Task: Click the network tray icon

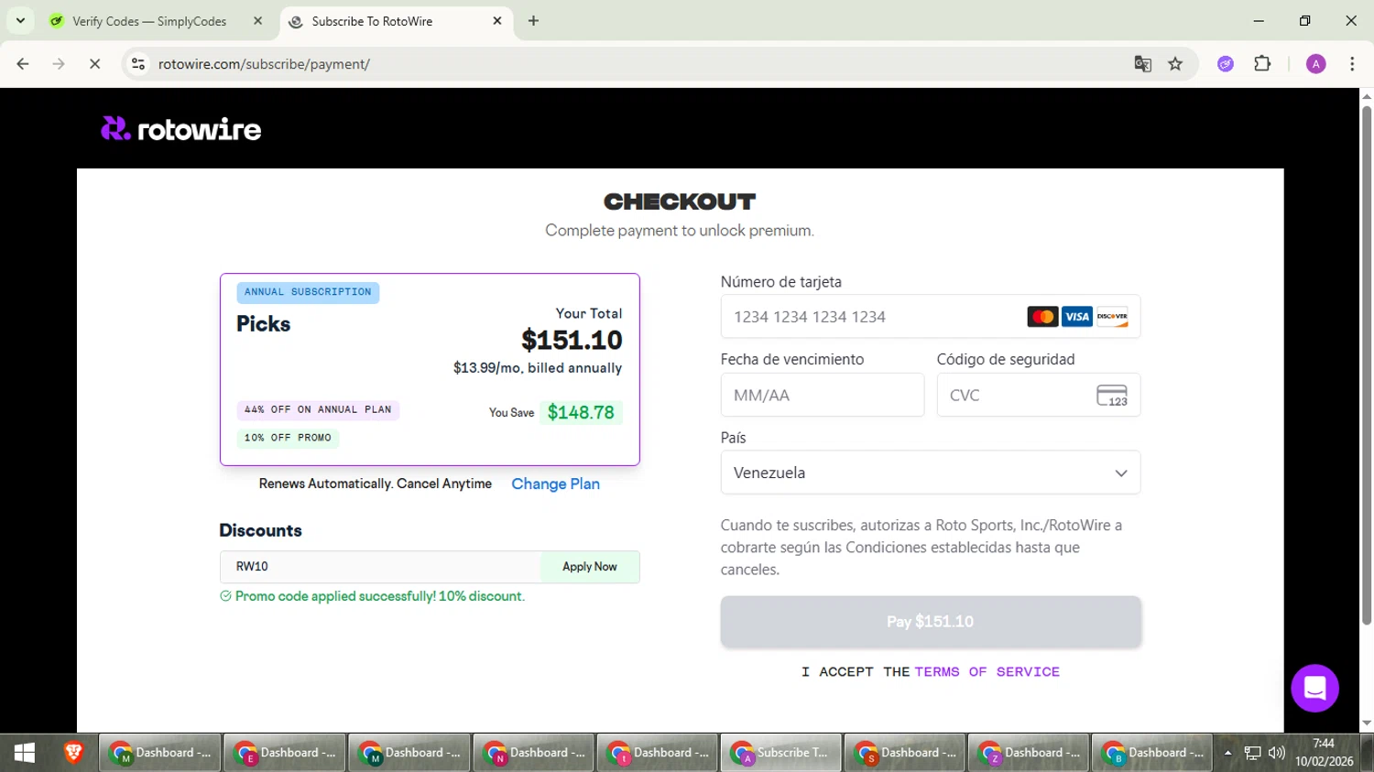Action: [x=1252, y=753]
